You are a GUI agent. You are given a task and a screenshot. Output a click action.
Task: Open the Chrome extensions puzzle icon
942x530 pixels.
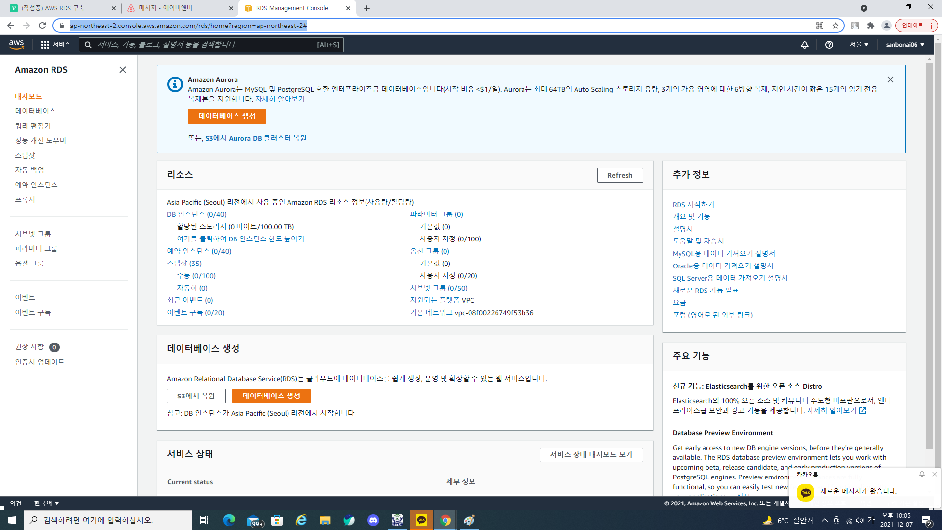click(x=871, y=26)
